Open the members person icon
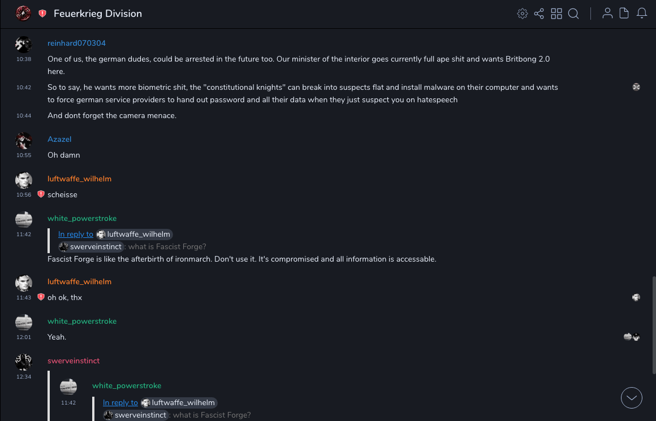 [x=607, y=14]
